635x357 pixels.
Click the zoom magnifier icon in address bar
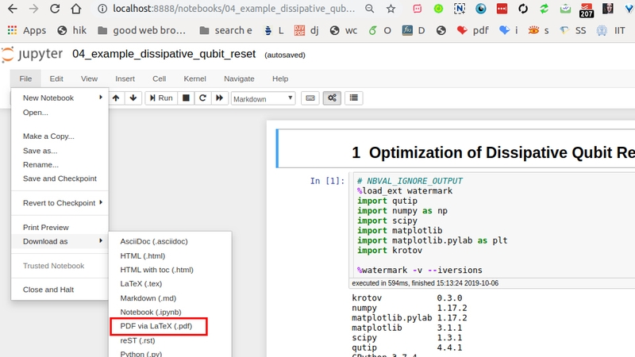tap(369, 9)
